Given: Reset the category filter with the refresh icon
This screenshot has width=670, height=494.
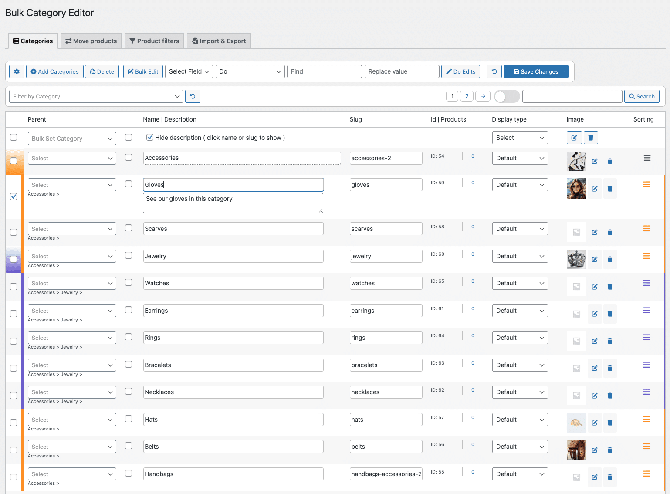Looking at the screenshot, I should pyautogui.click(x=193, y=96).
